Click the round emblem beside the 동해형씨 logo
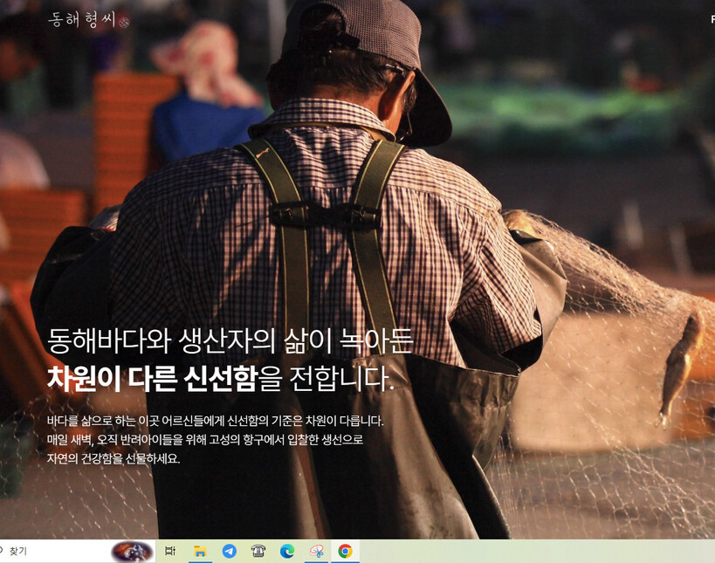This screenshot has height=563, width=715. point(124,22)
